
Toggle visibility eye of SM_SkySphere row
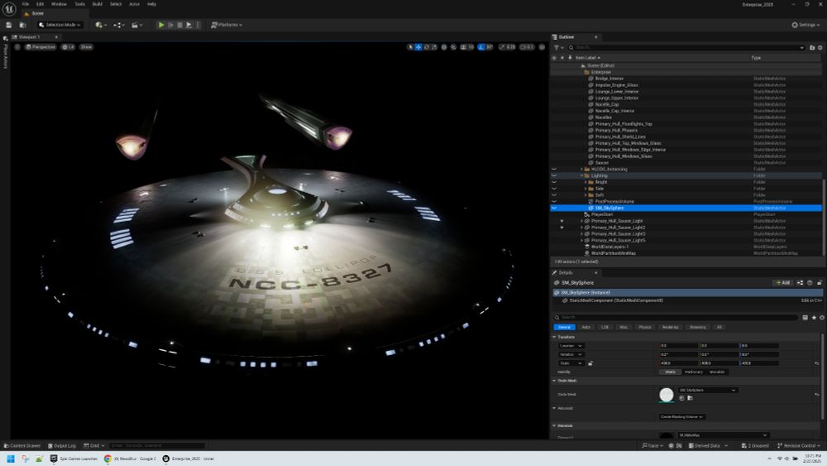[x=554, y=208]
